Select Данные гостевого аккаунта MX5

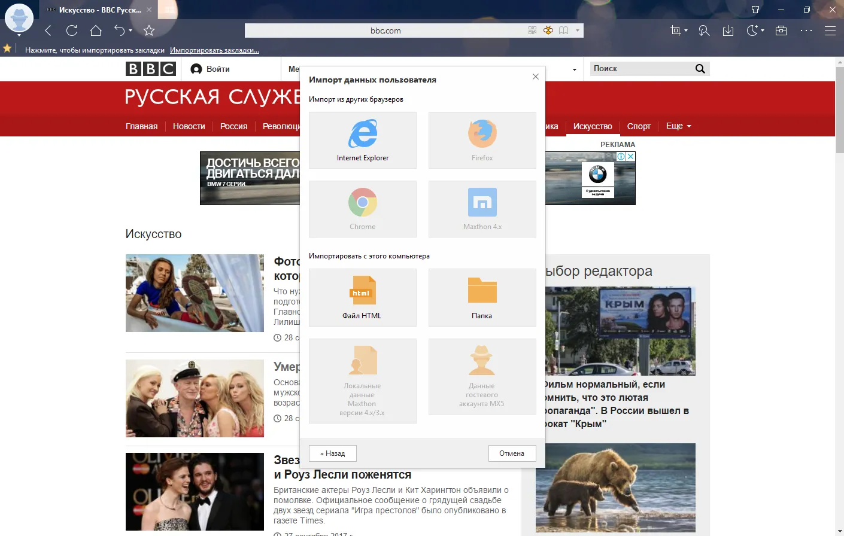(x=482, y=376)
